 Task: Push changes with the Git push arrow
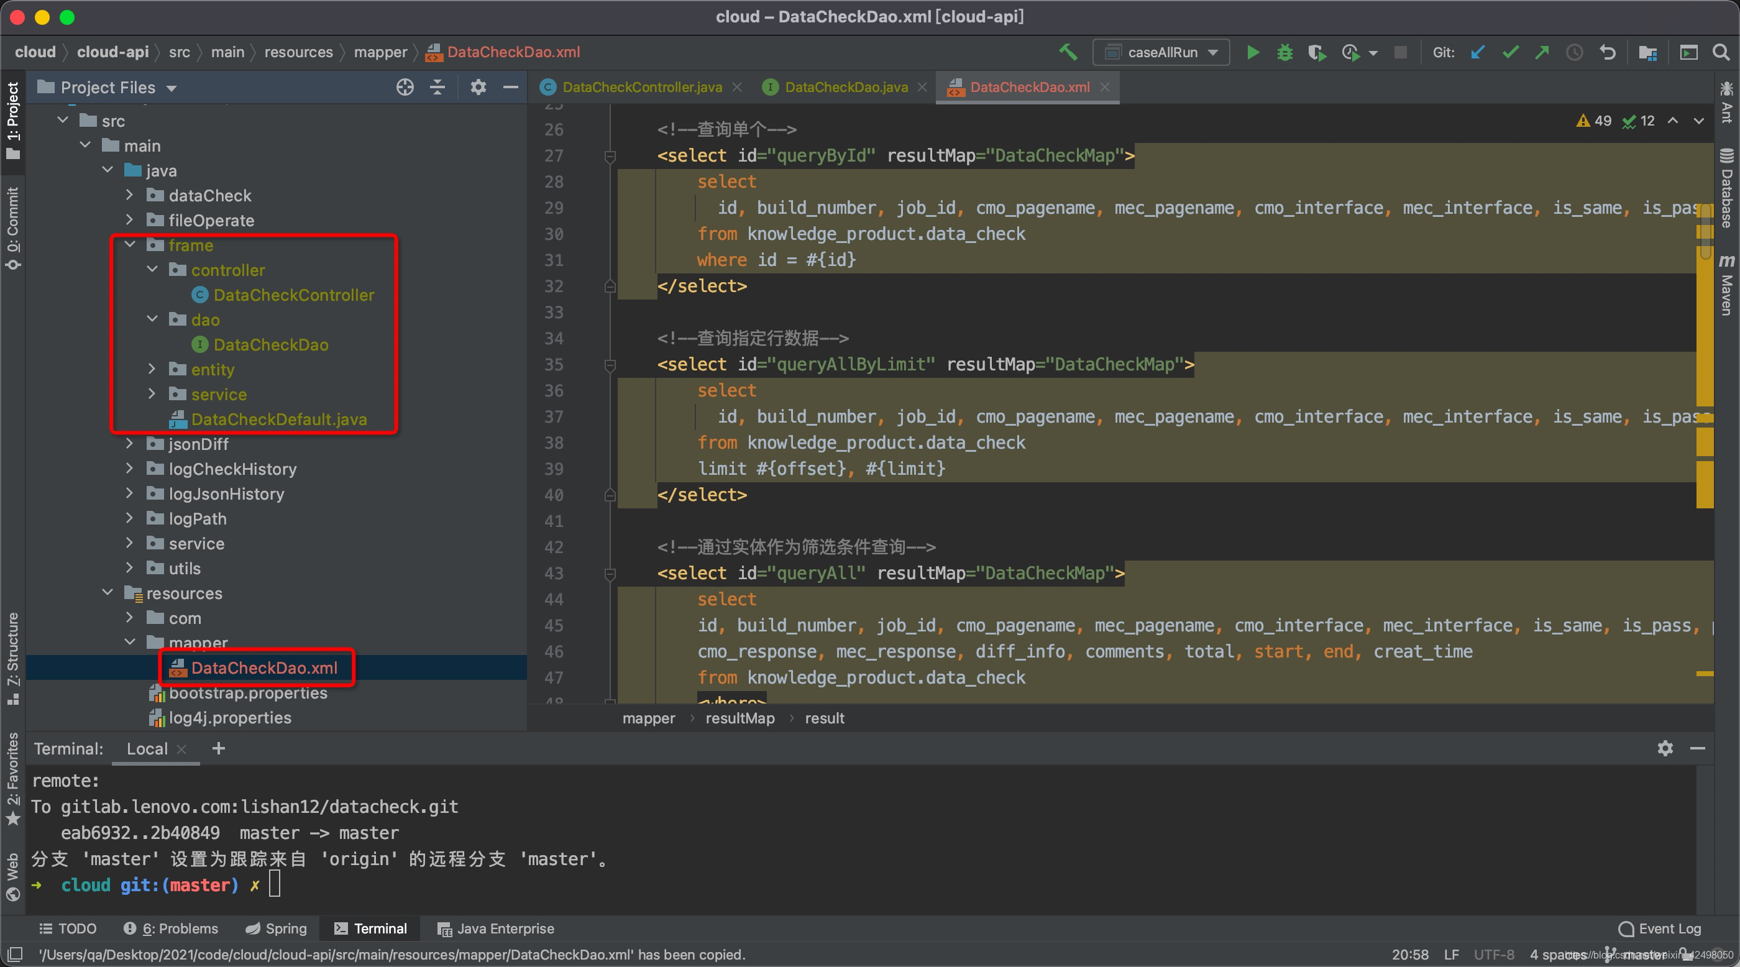1542,52
